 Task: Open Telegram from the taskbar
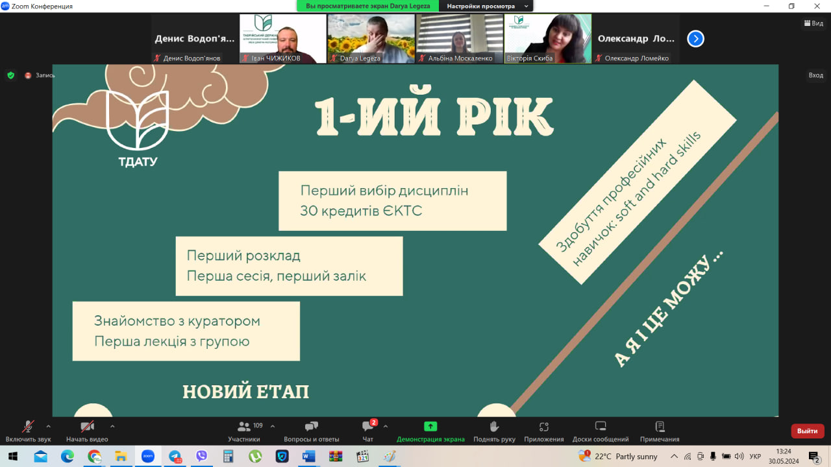click(175, 457)
